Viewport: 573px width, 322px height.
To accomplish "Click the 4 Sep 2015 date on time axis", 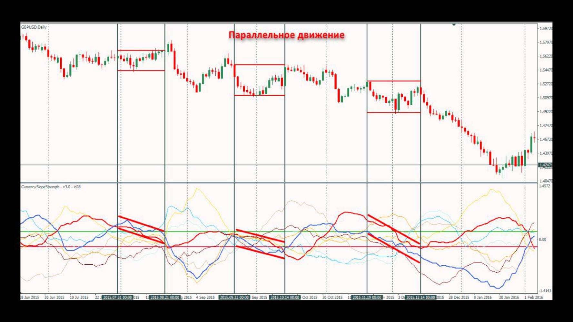I will [x=205, y=297].
